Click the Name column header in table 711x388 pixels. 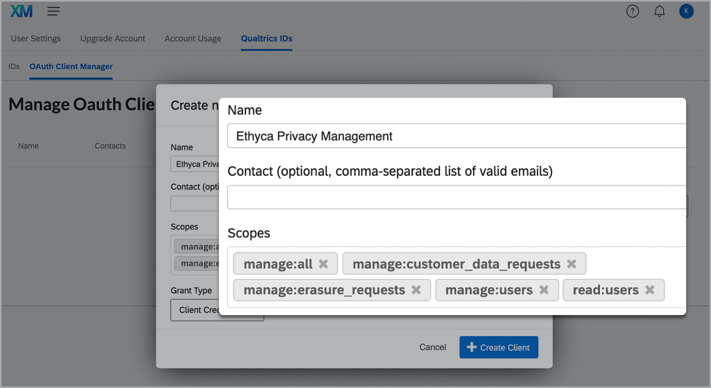pos(28,146)
